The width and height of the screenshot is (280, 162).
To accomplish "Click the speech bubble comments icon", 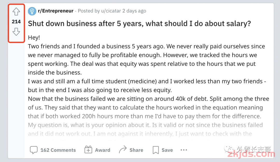I will pyautogui.click(x=34, y=150).
